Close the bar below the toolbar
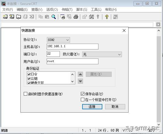Viewport: 163px width, 134px height. pos(158,24)
